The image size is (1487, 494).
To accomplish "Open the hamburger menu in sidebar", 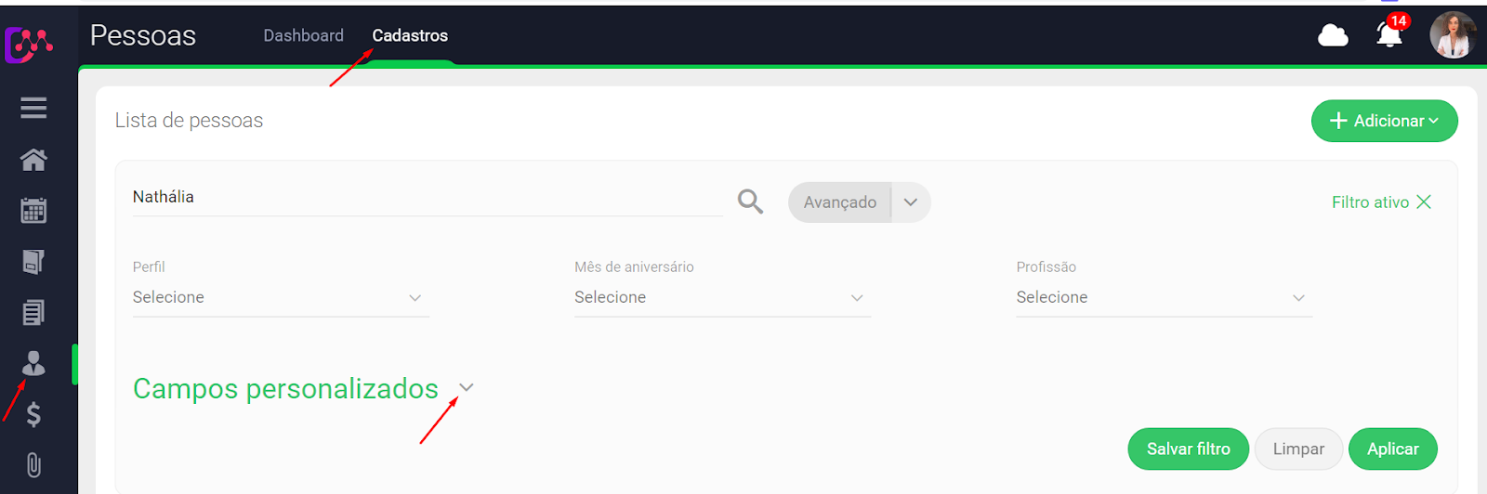I will click(33, 108).
